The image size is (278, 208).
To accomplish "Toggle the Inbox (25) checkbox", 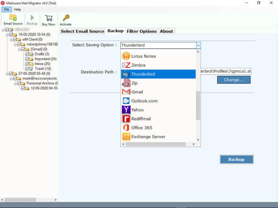I will tap(27, 64).
